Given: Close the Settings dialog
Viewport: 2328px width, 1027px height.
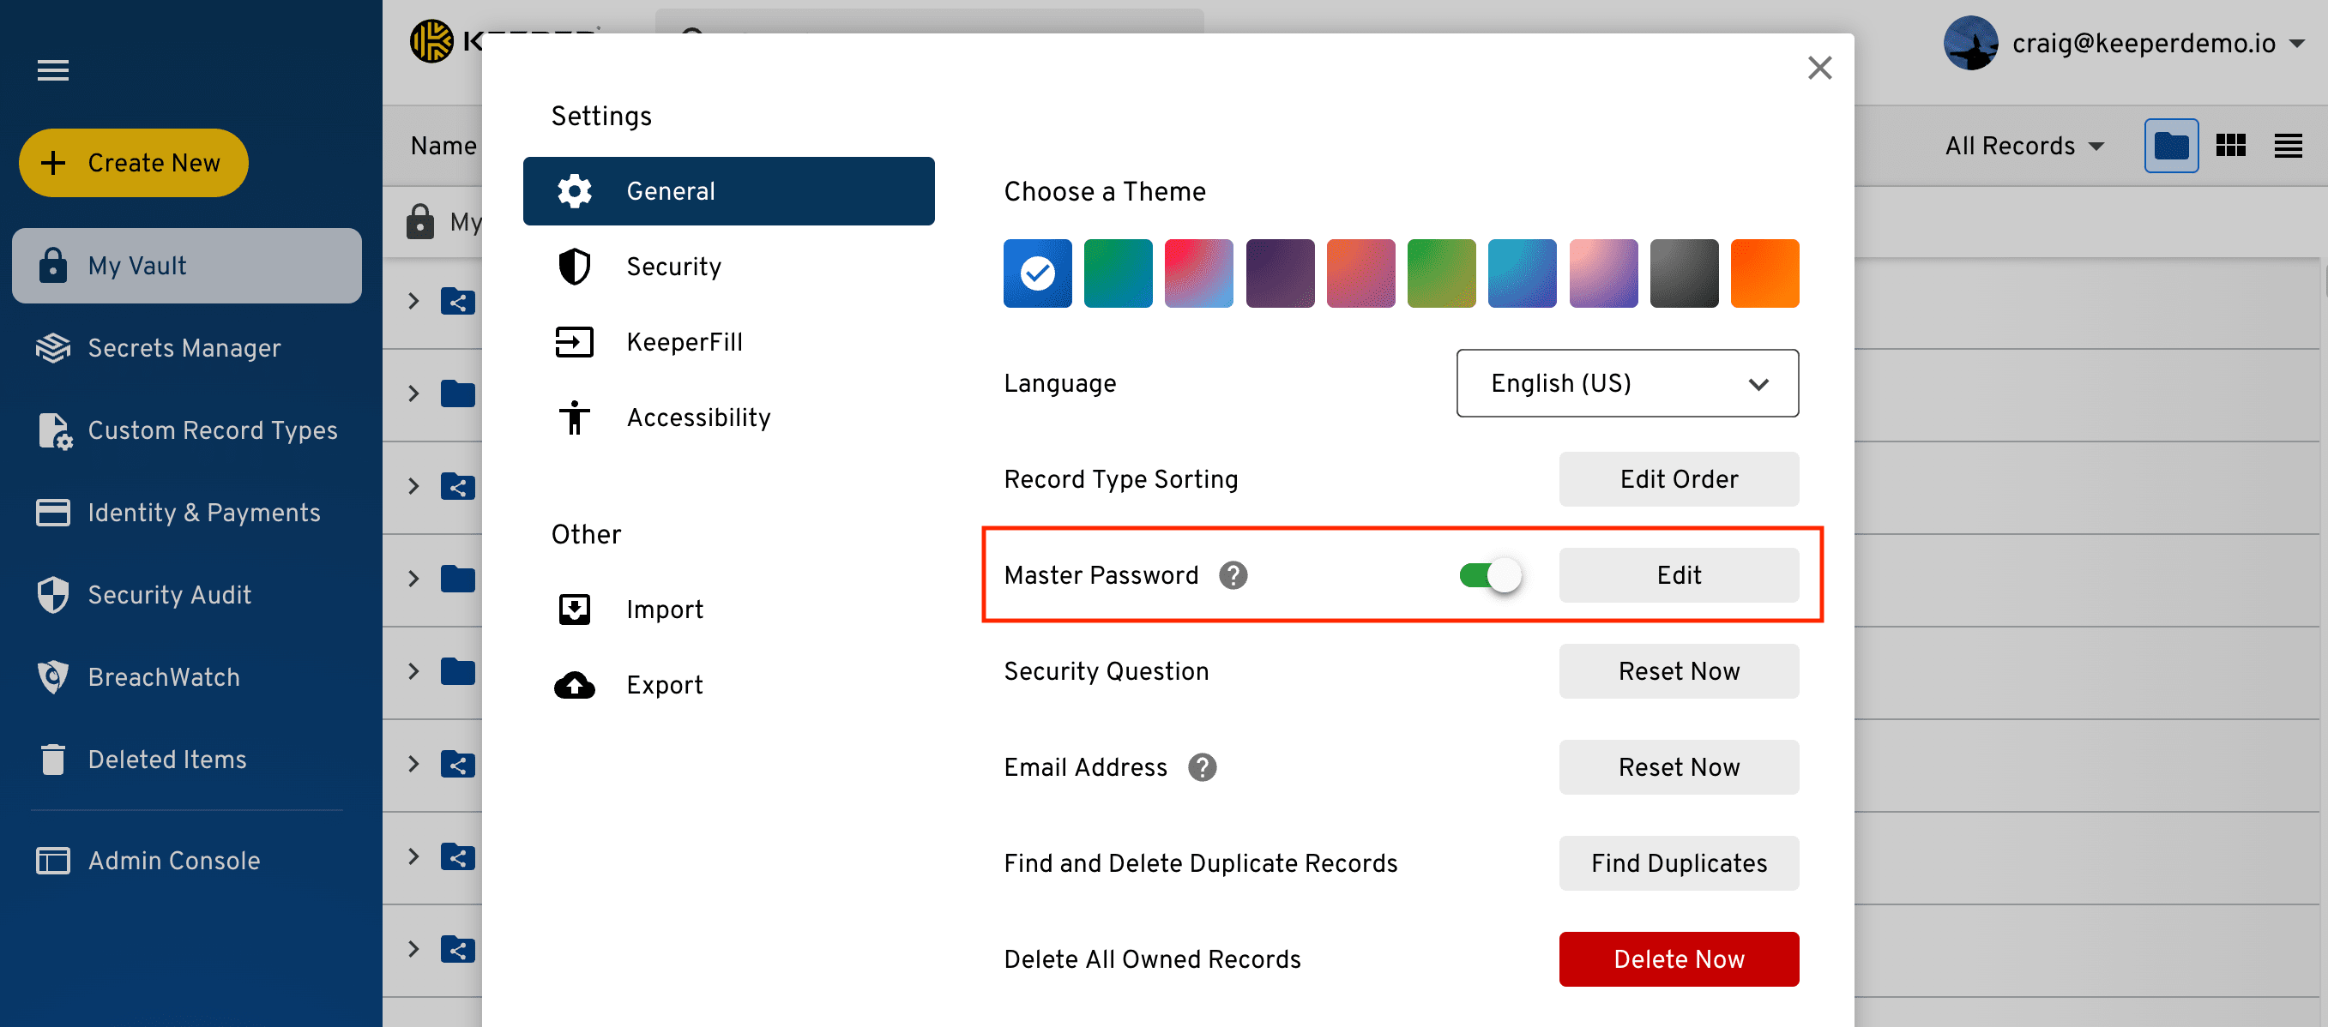Looking at the screenshot, I should point(1819,68).
